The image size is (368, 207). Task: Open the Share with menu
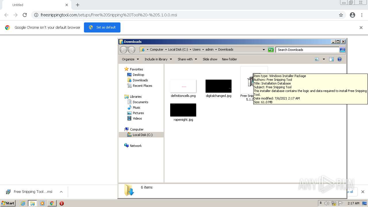187,59
